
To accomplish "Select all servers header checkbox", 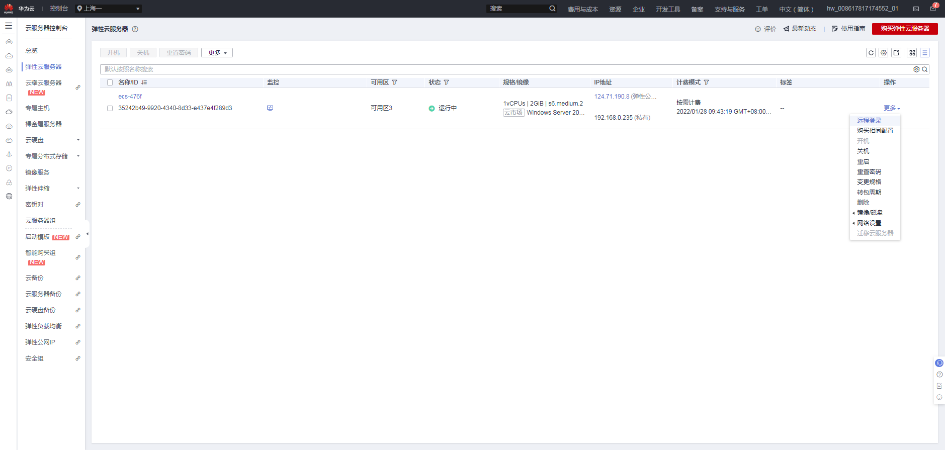I will 110,82.
